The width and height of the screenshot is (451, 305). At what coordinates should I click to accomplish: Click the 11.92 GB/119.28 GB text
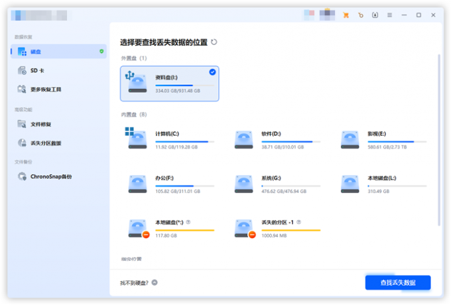coord(176,147)
